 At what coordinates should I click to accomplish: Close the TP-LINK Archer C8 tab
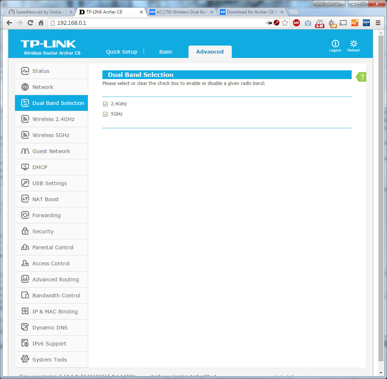141,12
